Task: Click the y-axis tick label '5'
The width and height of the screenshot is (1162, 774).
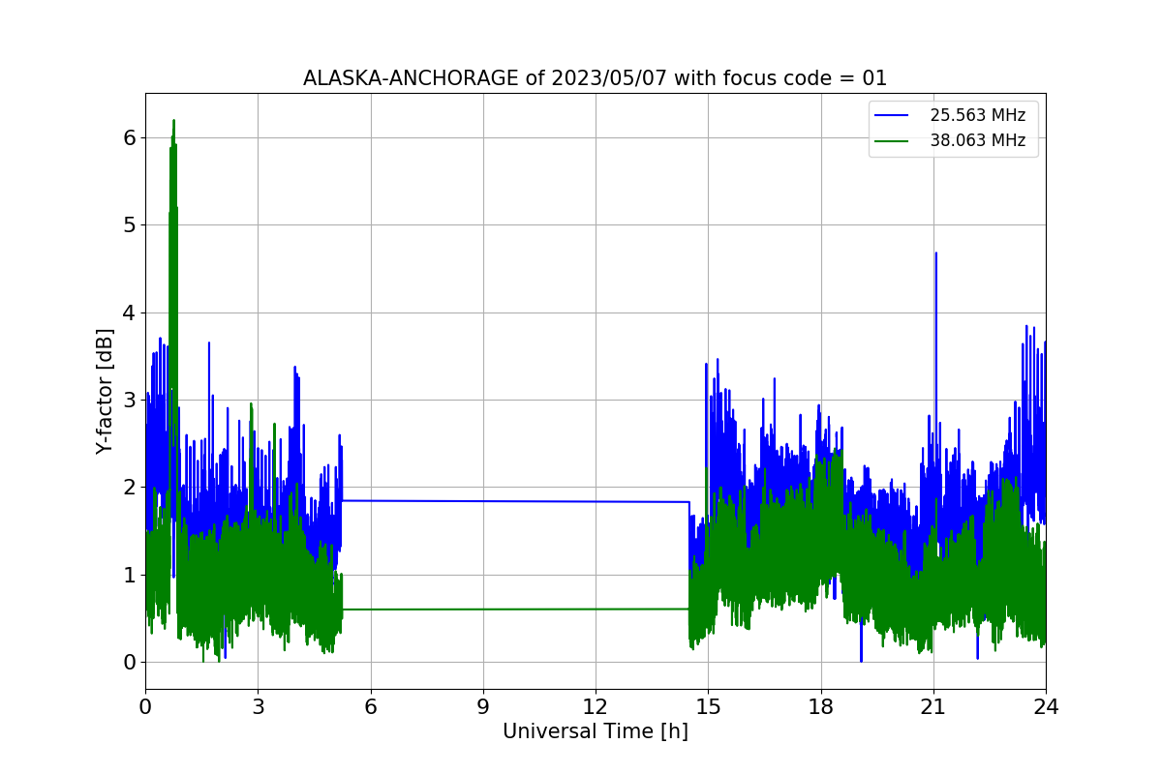Action: (x=130, y=224)
